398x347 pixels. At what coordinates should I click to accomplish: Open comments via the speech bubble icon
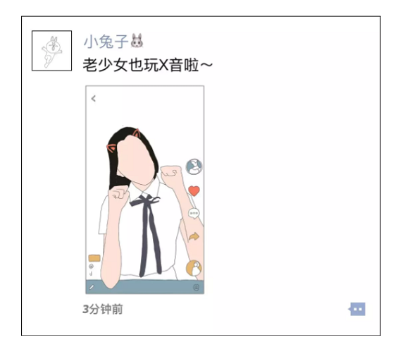tap(194, 214)
